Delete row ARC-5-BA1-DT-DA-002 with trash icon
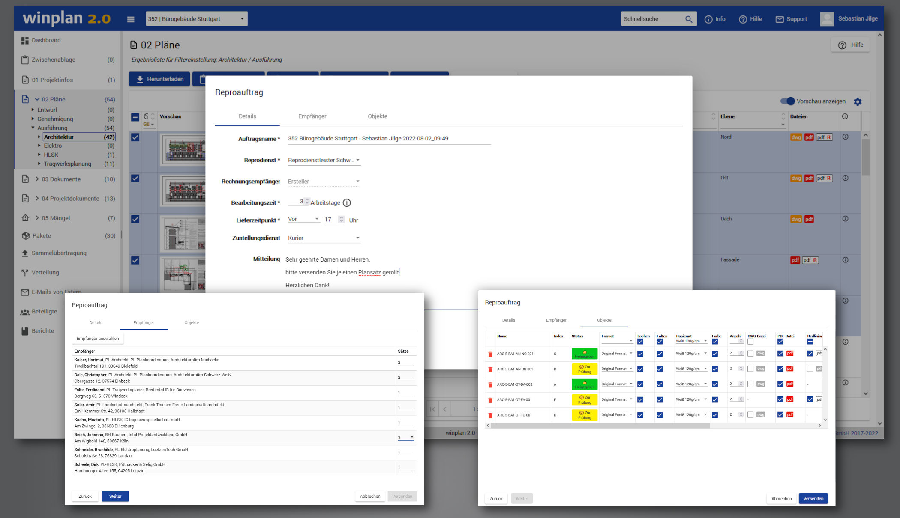900x518 pixels. (490, 384)
